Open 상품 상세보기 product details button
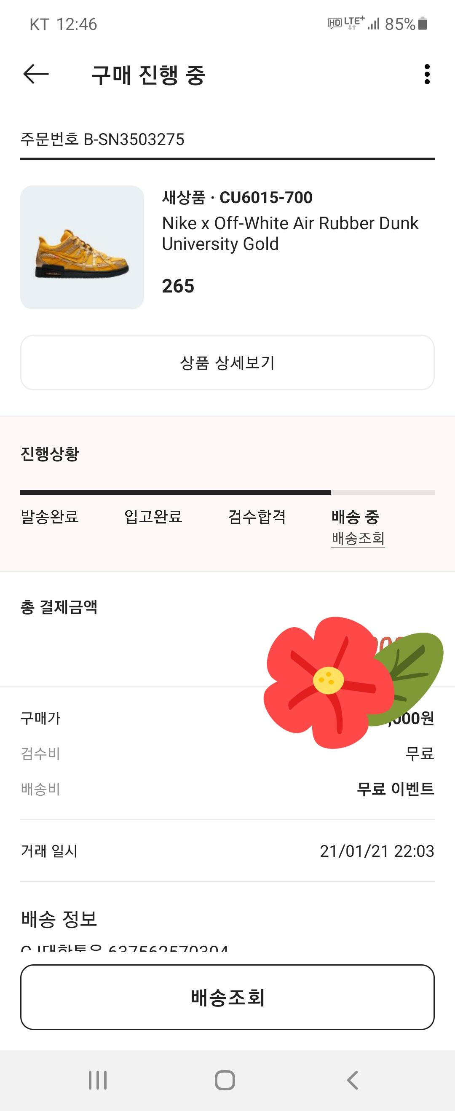Screen dimensions: 455x1111 coord(227,362)
